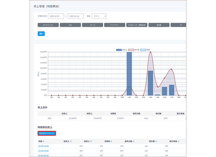Select the POS channel filter
Screen dimensions: 216x157
coord(70,25)
